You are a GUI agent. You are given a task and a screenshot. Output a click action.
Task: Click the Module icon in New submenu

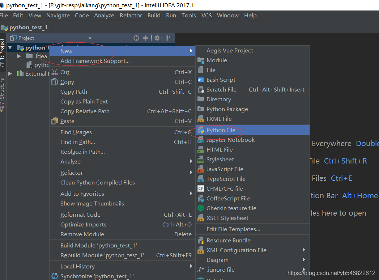(x=201, y=60)
